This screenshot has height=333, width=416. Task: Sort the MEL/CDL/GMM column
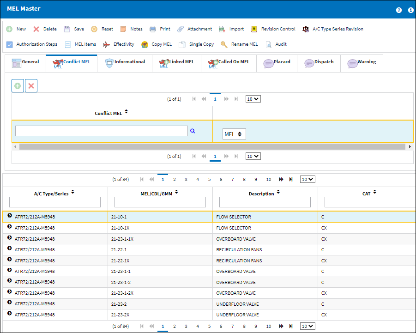[176, 192]
